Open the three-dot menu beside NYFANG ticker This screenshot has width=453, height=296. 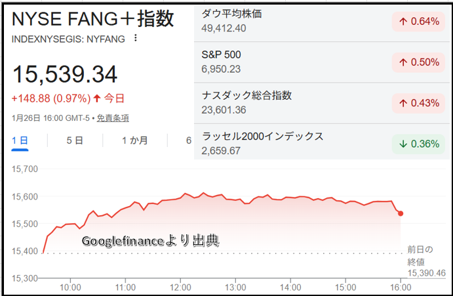136,38
